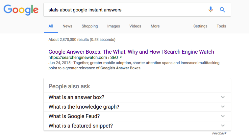Select the All results tab

(51, 26)
